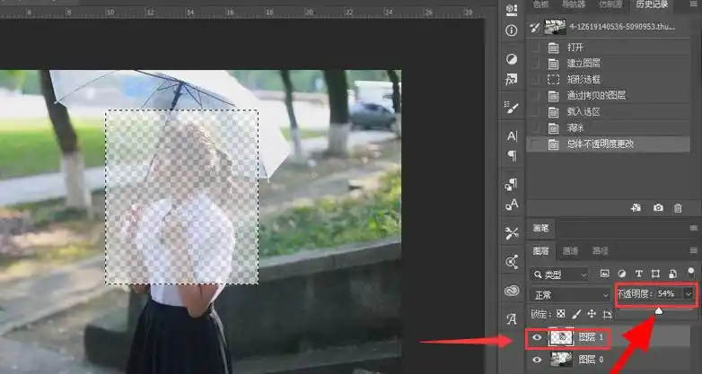
Task: Open the Creative Cloud Libraries icon
Action: [x=512, y=290]
